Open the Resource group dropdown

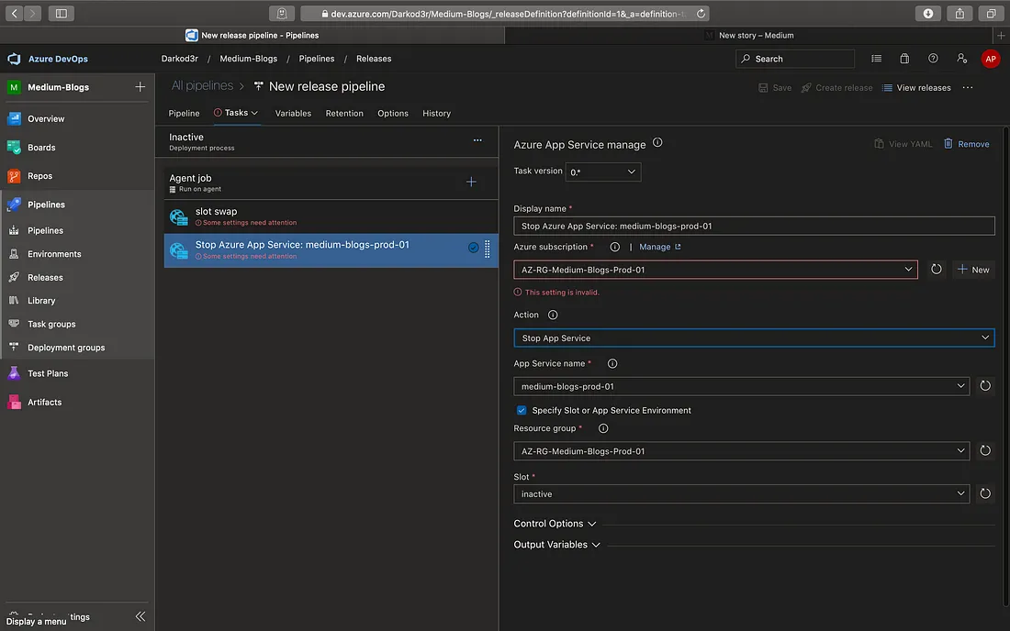[741, 451]
